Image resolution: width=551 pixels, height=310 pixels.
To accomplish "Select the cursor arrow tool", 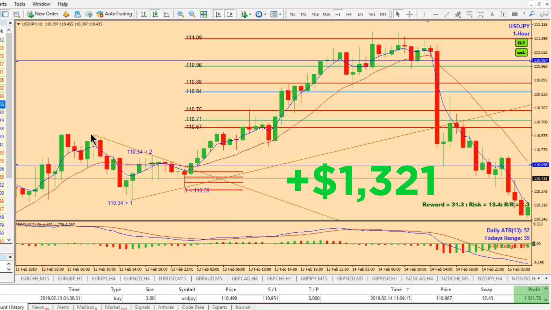I will [398, 14].
